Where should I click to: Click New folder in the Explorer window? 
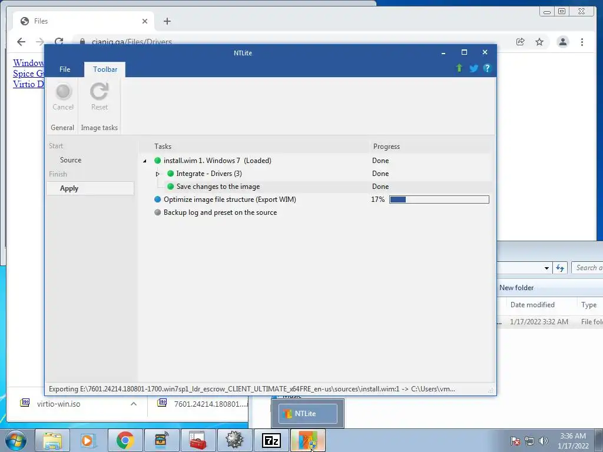click(516, 287)
